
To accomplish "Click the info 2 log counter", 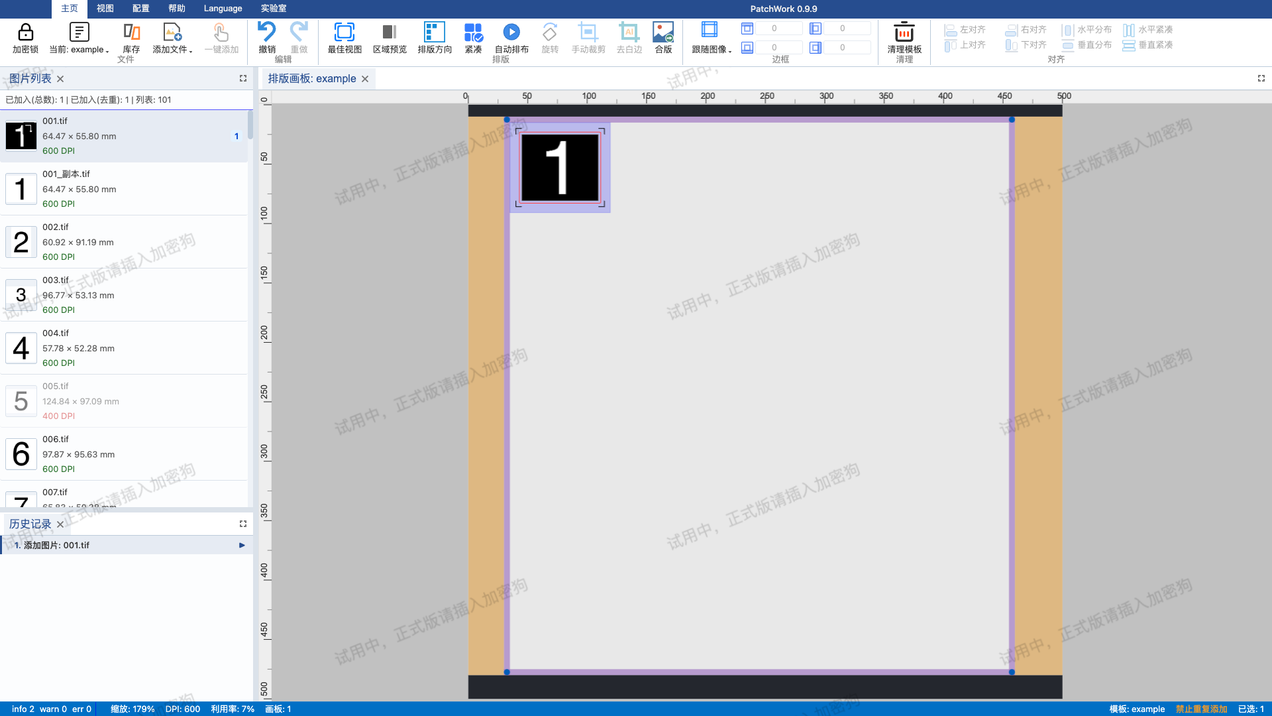I will coord(23,709).
